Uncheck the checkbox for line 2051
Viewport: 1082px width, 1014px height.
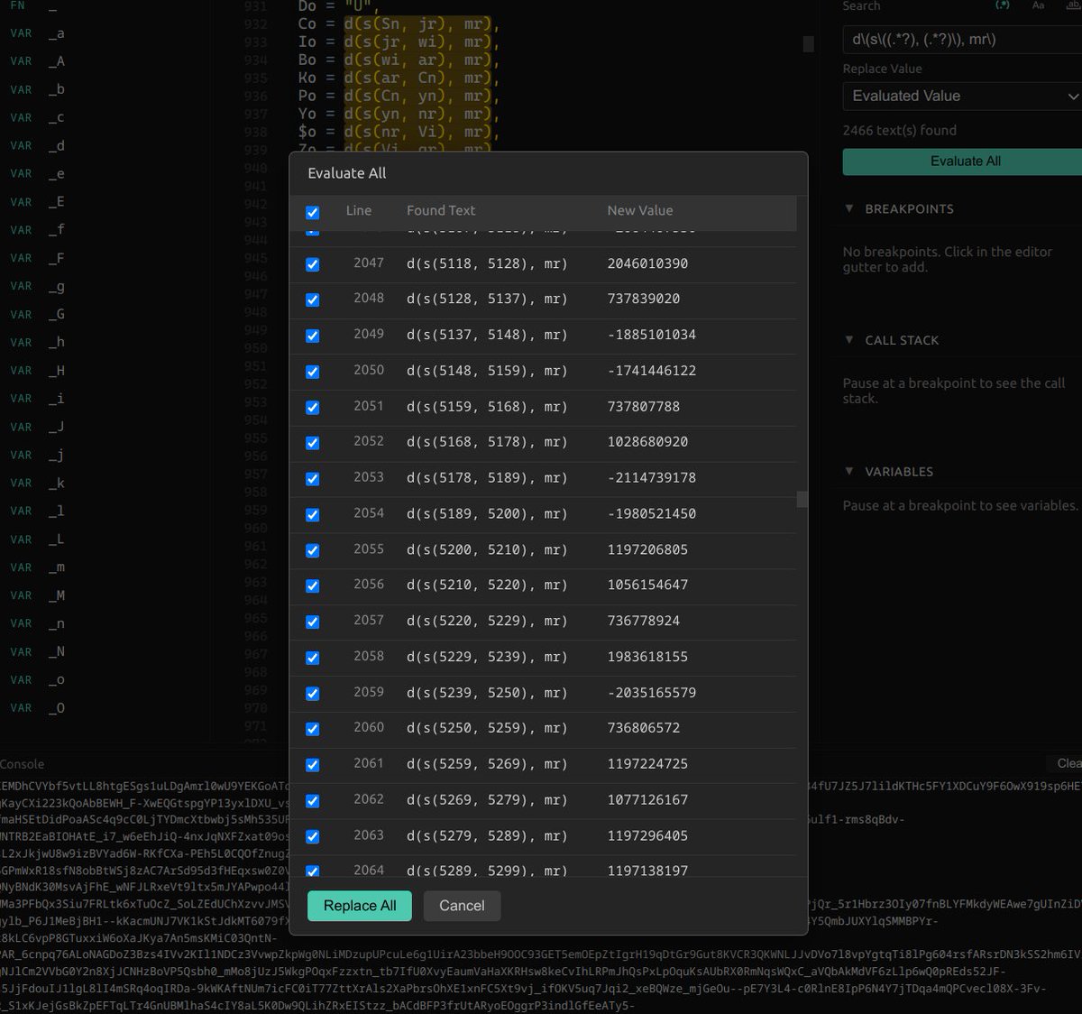click(312, 408)
